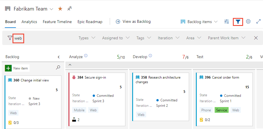Click the View as Backlog link
263x129 pixels.
tap(133, 22)
